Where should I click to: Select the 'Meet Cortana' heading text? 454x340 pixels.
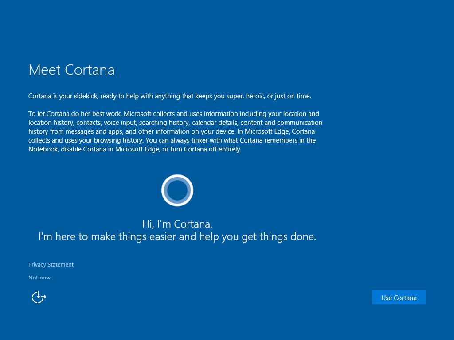click(71, 70)
